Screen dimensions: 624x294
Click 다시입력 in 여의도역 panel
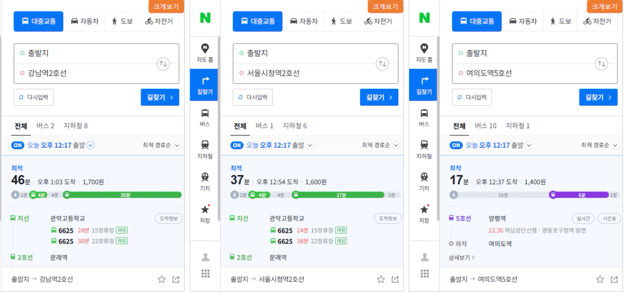pos(472,97)
